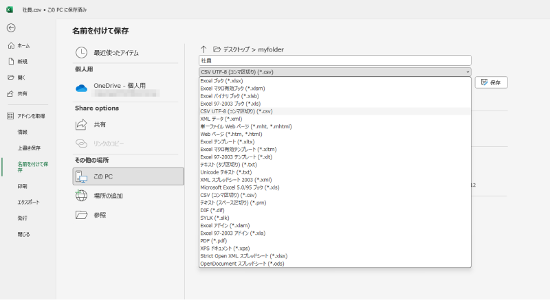This screenshot has width=550, height=300.
Task: Open the 開く page
Action: point(17,78)
